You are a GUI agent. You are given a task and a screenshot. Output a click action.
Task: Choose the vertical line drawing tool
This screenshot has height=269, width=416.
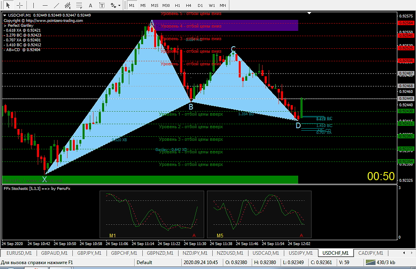pyautogui.click(x=33, y=5)
